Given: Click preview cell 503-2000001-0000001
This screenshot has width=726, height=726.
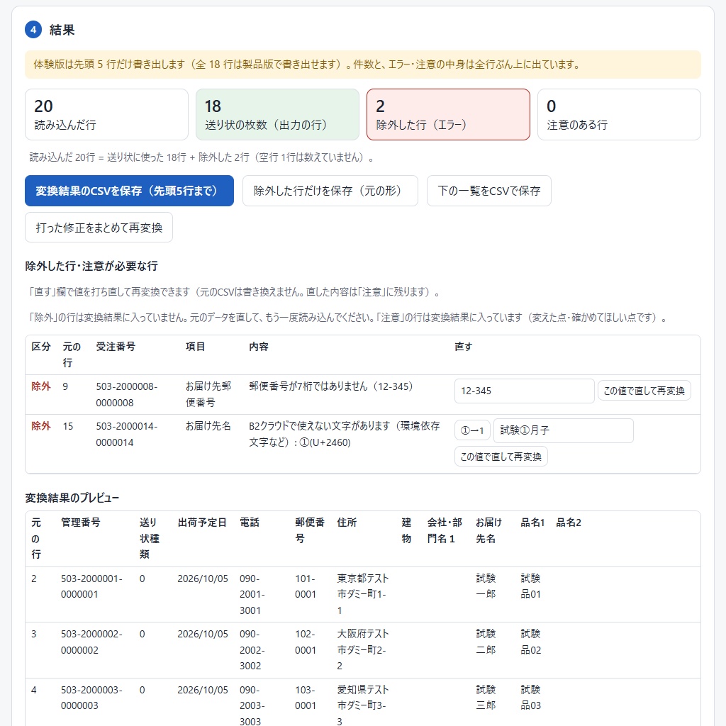Looking at the screenshot, I should click(91, 586).
